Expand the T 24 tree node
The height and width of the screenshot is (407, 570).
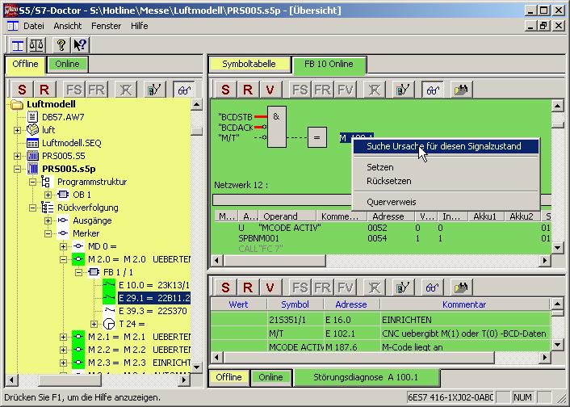coord(94,324)
